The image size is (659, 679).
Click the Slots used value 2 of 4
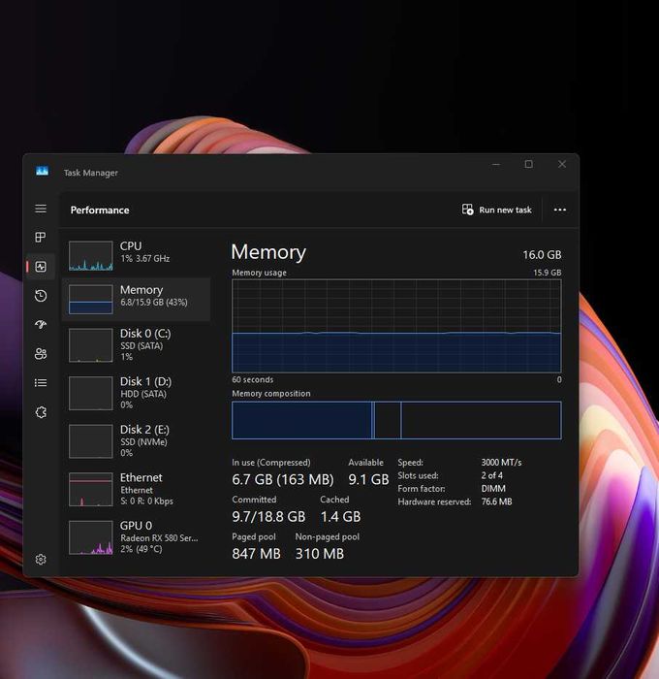[492, 475]
